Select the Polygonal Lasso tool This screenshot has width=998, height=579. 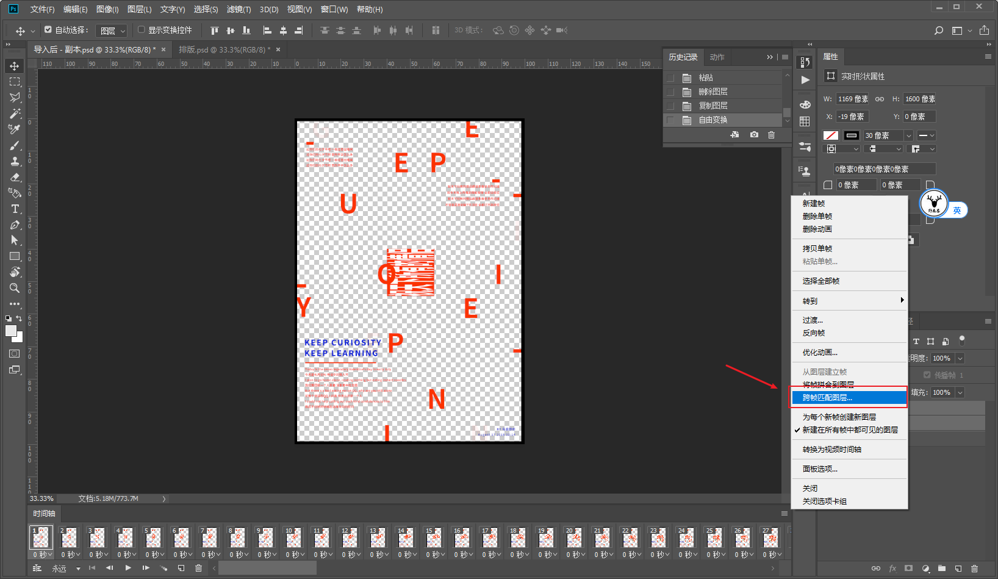coord(15,98)
